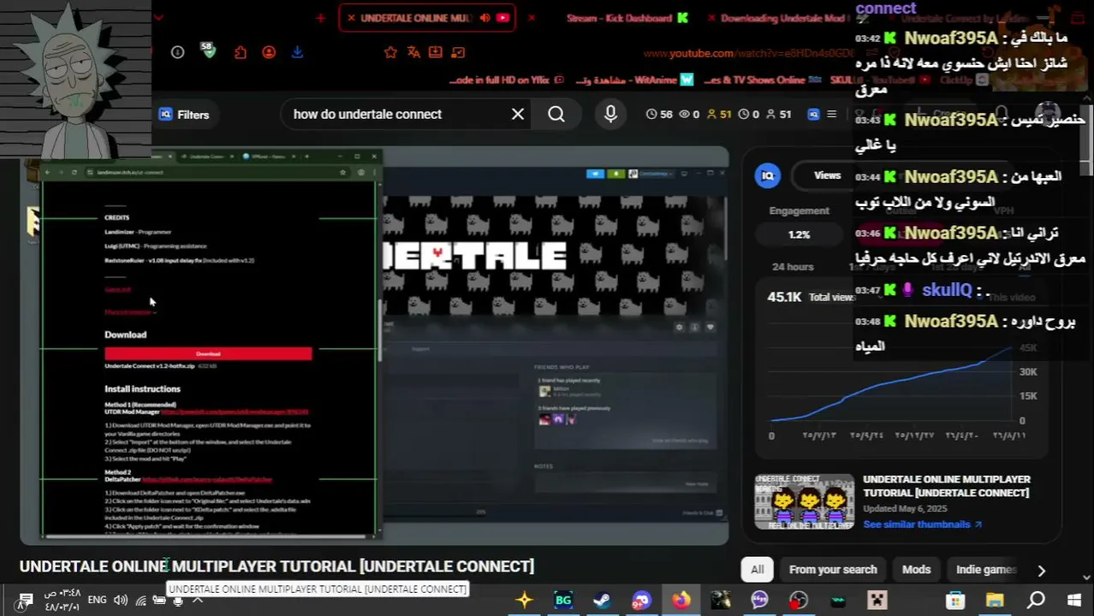Open the 'full HD on Yflix' bookmark
The width and height of the screenshot is (1094, 616).
pos(507,80)
